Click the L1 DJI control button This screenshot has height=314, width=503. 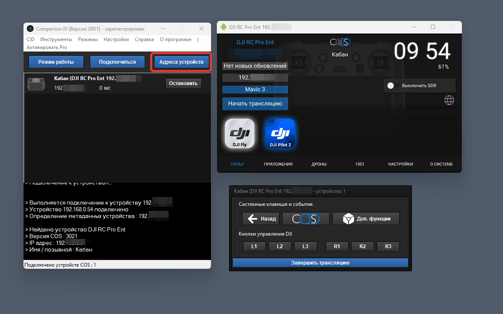(x=254, y=246)
